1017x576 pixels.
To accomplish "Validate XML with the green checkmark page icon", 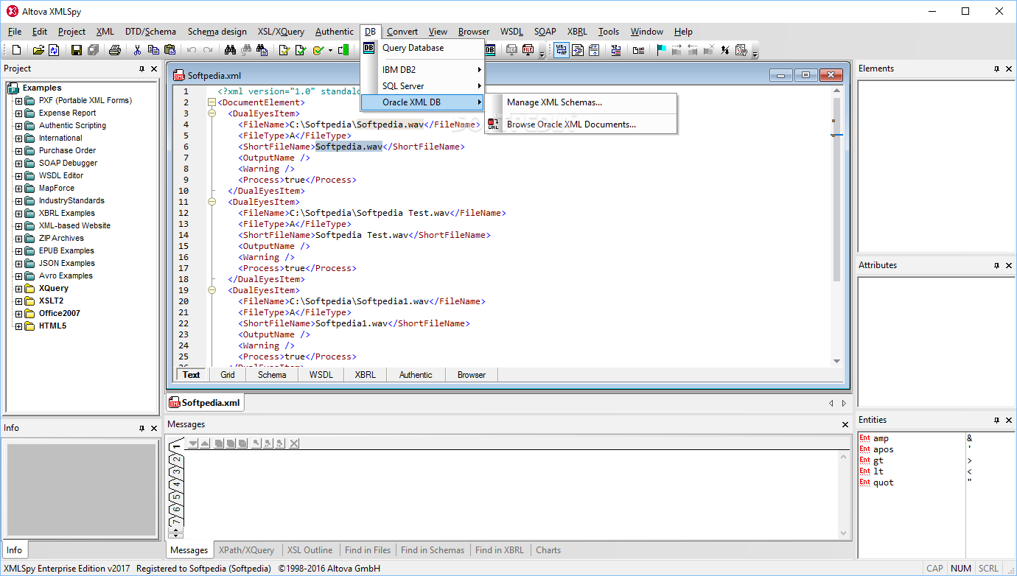I will coord(300,50).
